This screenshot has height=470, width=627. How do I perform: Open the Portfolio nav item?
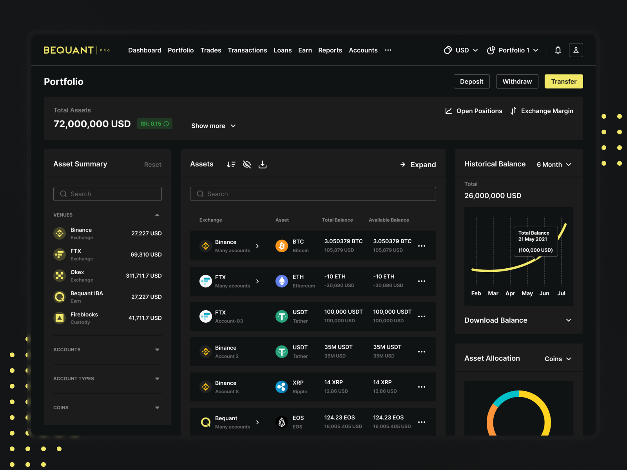click(x=181, y=50)
